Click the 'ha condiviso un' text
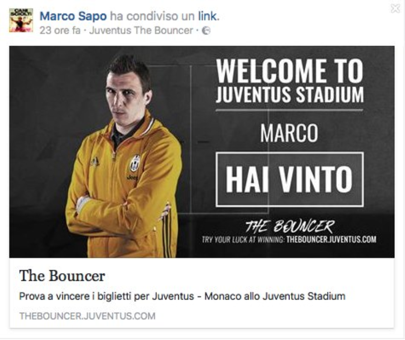The width and height of the screenshot is (405, 340). (152, 16)
